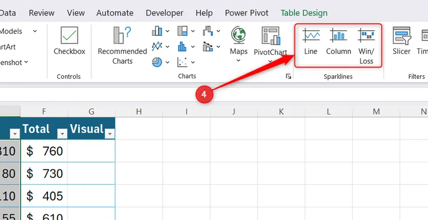This screenshot has width=428, height=220.
Task: Open the View tab
Action: 75,13
